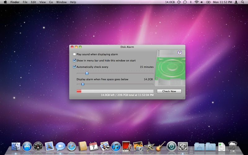Click the chat bubble menu bar icon
248x155 pixels.
pyautogui.click(x=185, y=2)
